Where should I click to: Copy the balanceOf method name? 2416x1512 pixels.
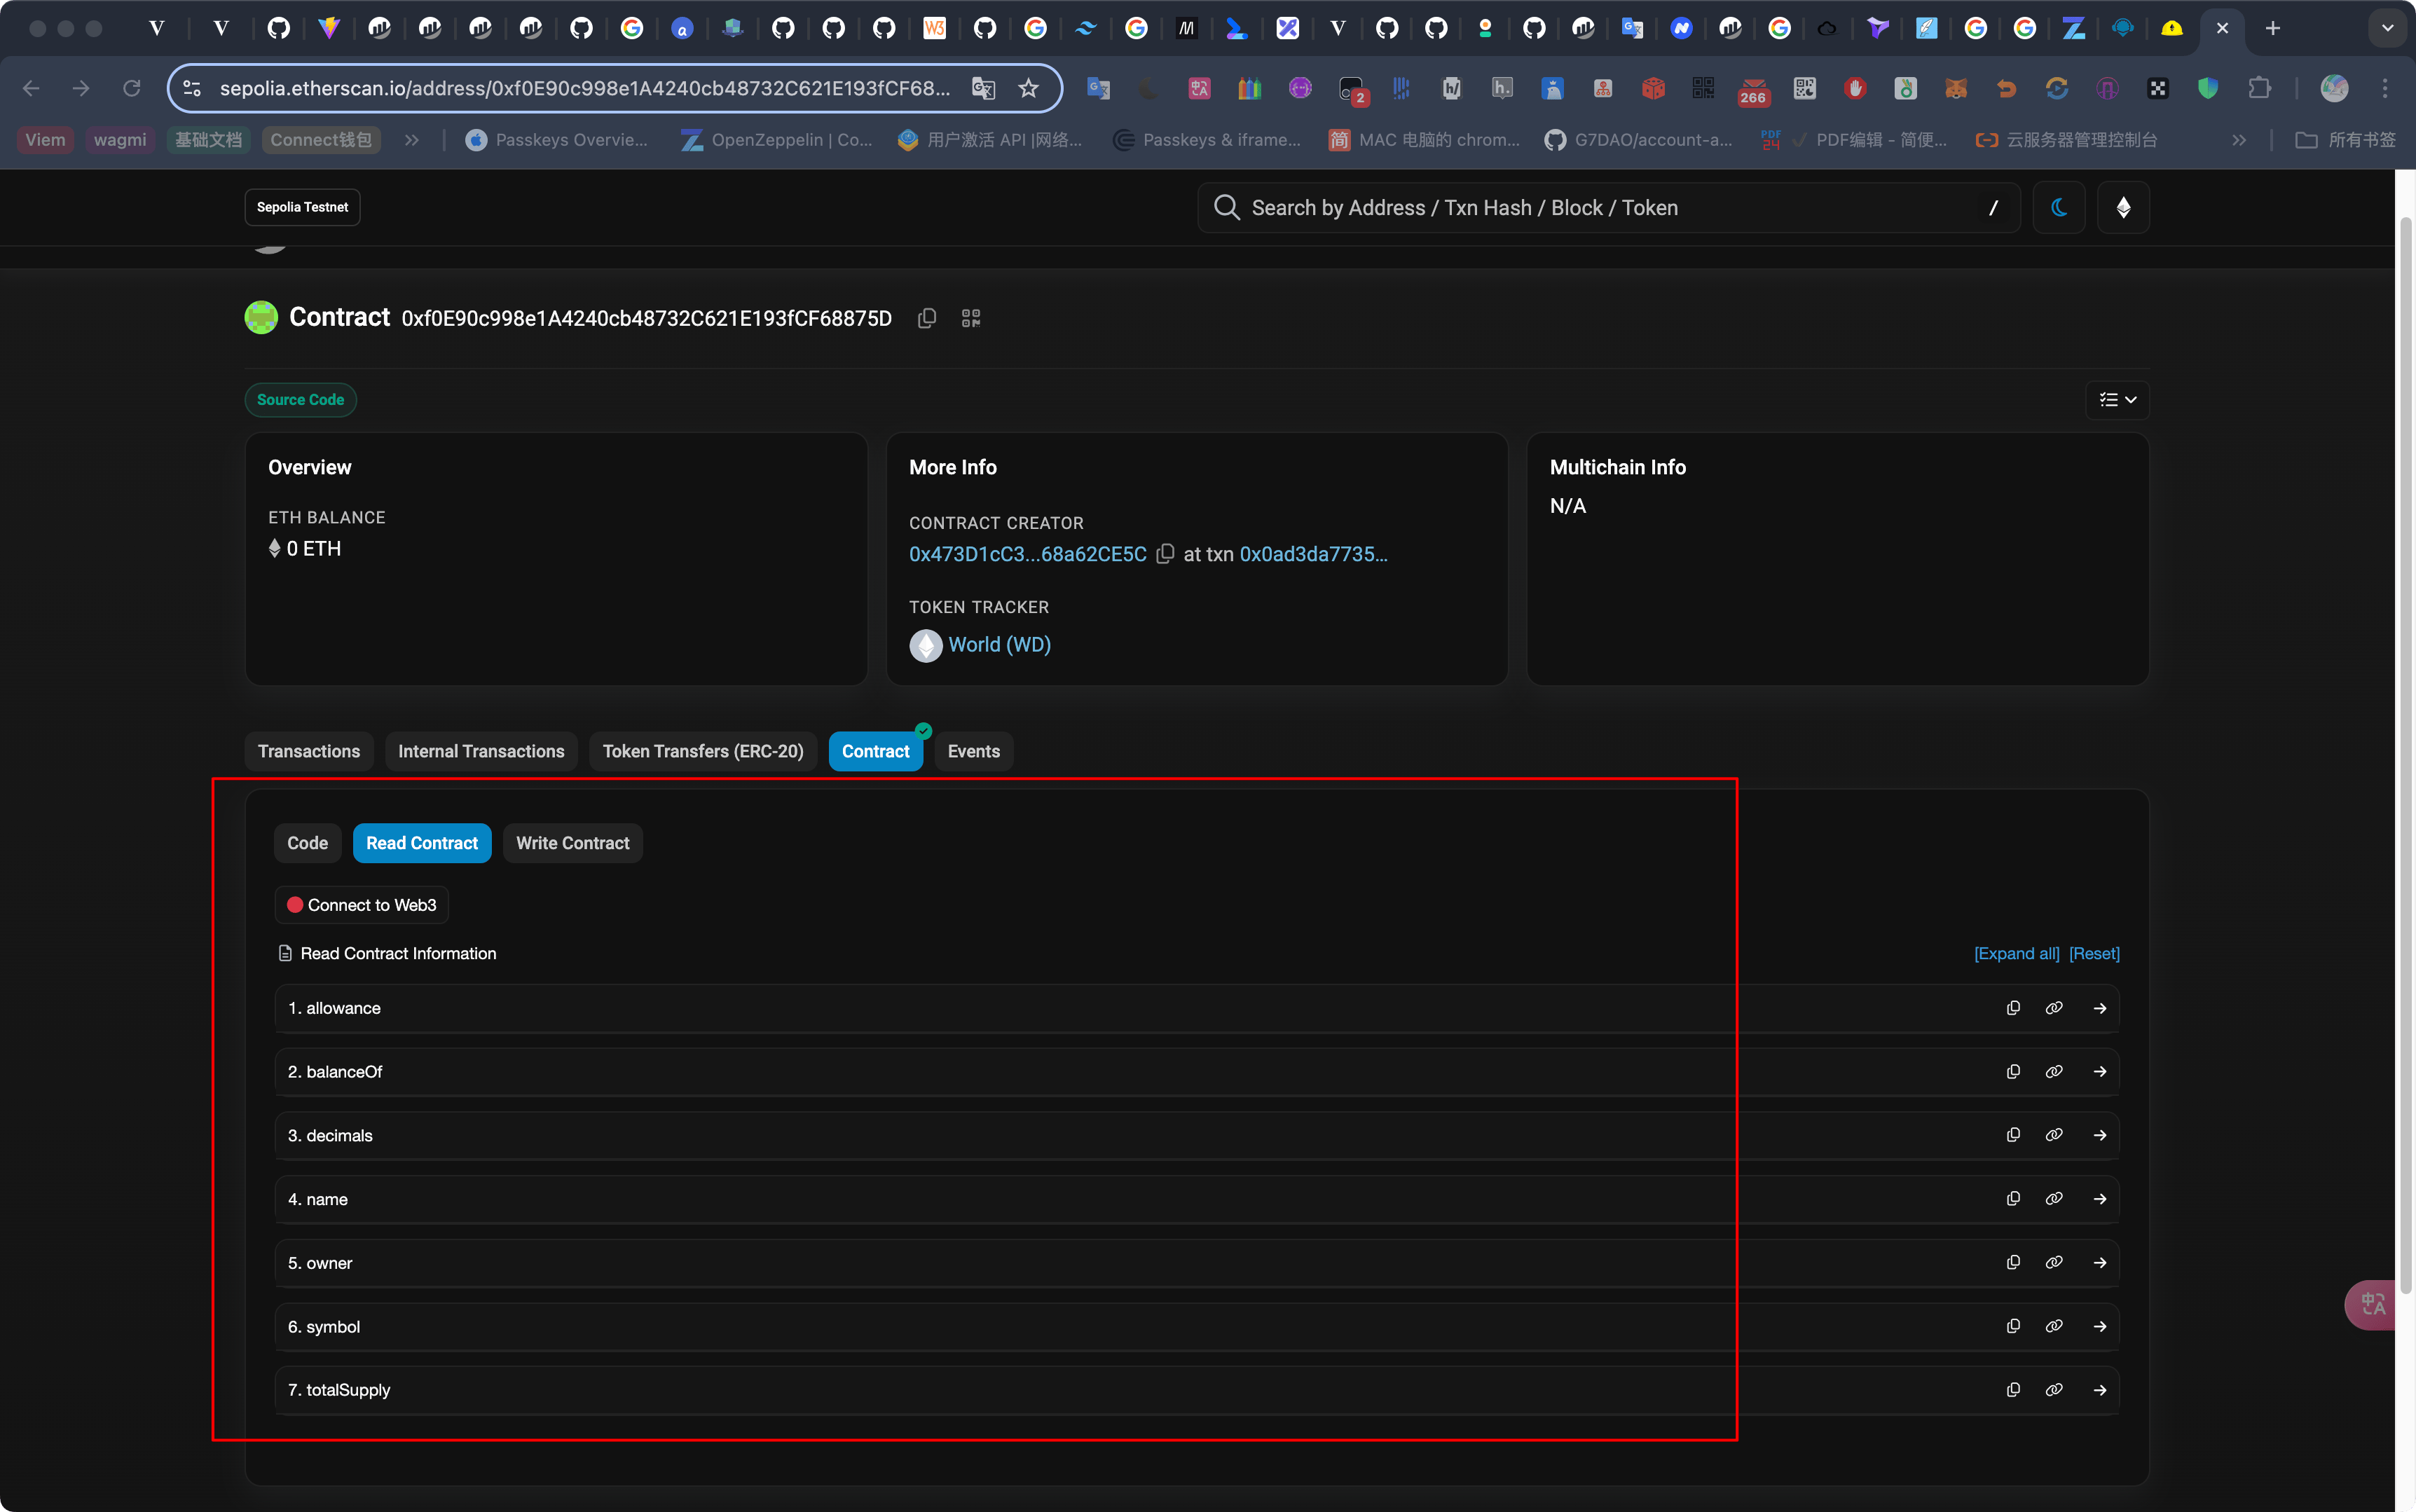tap(2013, 1071)
